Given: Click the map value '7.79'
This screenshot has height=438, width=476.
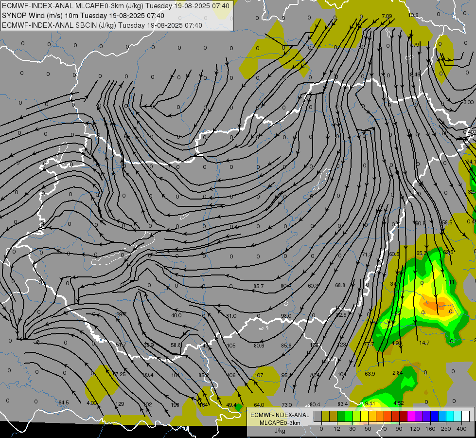Looking at the screenshot, I should click(414, 45).
